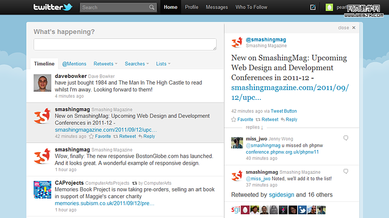Click the What's happening text box
The width and height of the screenshot is (389, 218).
coord(125,44)
